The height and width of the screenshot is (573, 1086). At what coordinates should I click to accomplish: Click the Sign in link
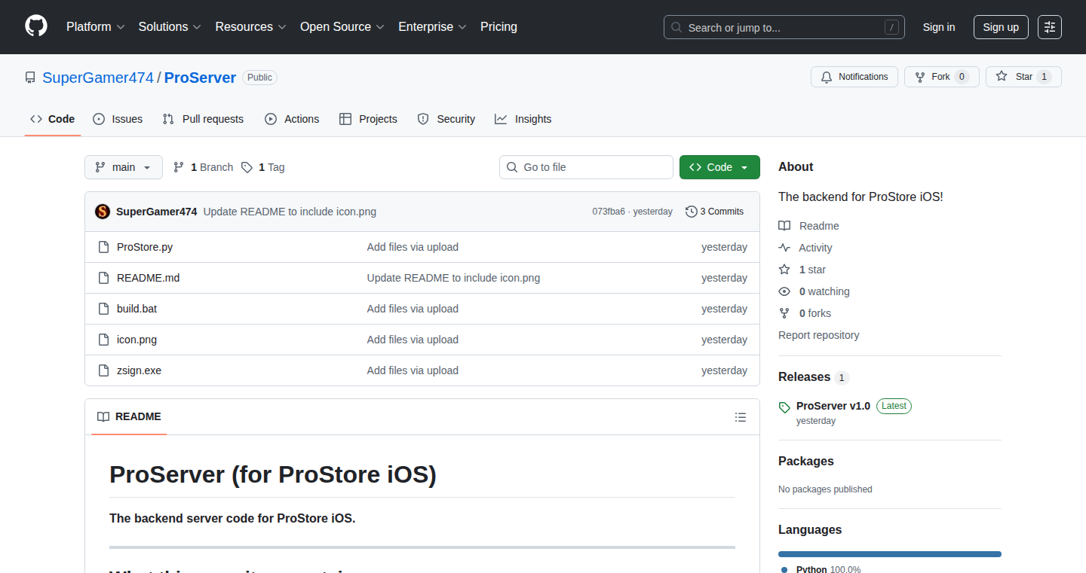point(939,27)
